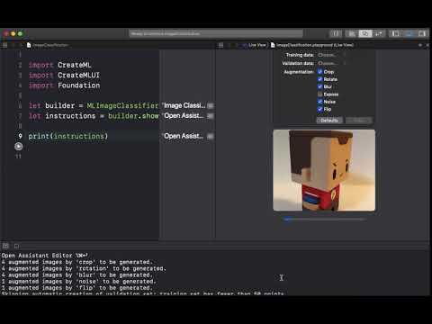Show quick look for the Image Classi... result
The height and width of the screenshot is (324, 432).
click(211, 105)
